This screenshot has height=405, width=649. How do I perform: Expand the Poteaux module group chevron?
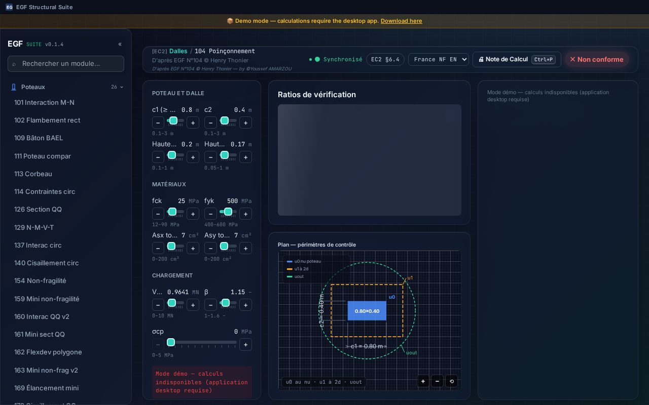coord(122,87)
